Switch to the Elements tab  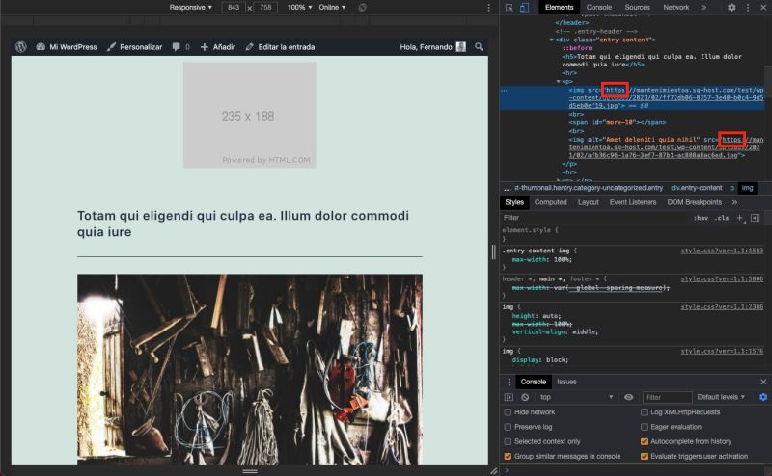tap(559, 8)
